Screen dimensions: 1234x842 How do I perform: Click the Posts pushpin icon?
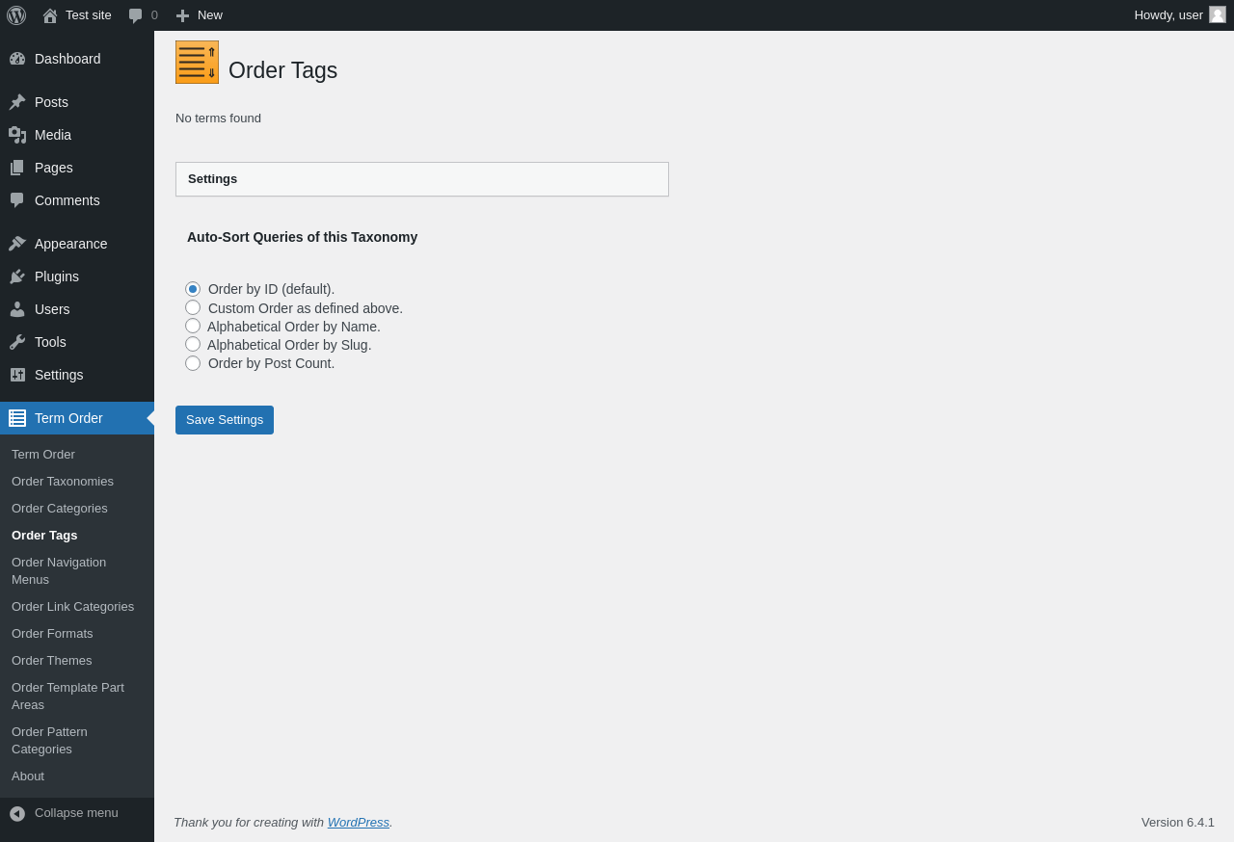pos(17,102)
